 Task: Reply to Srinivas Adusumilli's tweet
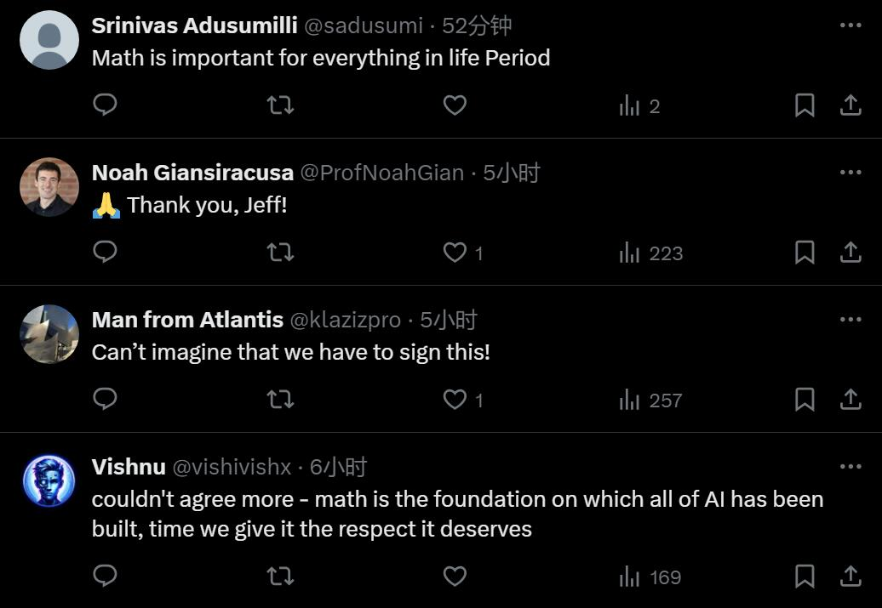[105, 105]
